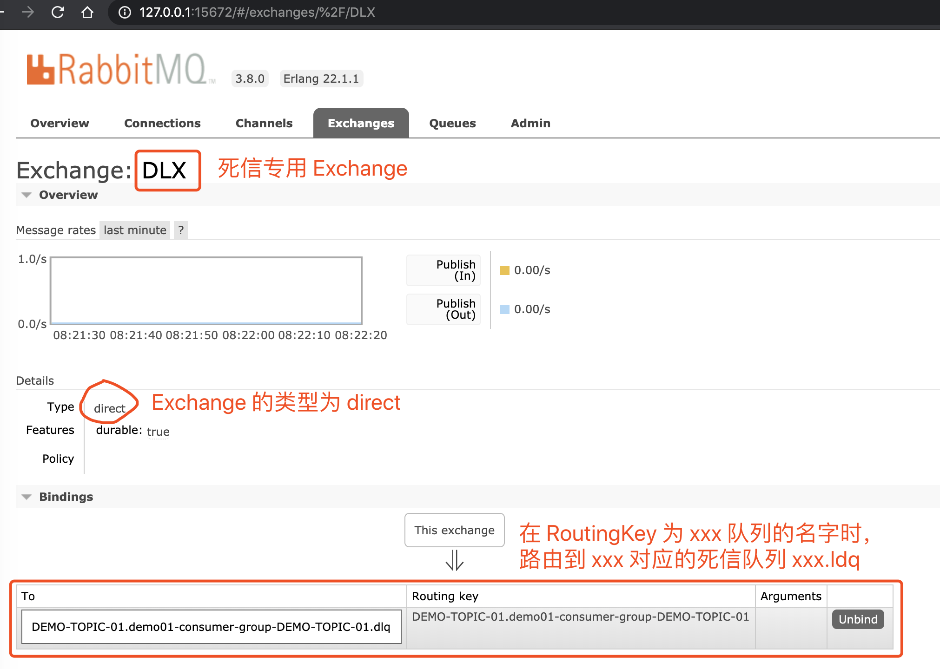940x669 pixels.
Task: Click the Erlang 22.1.1 label
Action: pyautogui.click(x=321, y=79)
